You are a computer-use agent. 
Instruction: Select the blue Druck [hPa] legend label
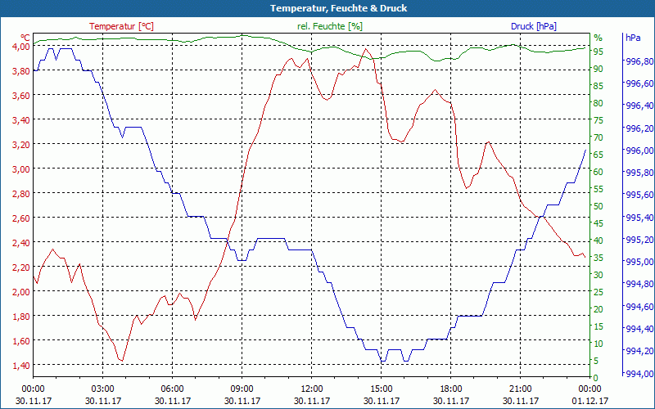[534, 26]
